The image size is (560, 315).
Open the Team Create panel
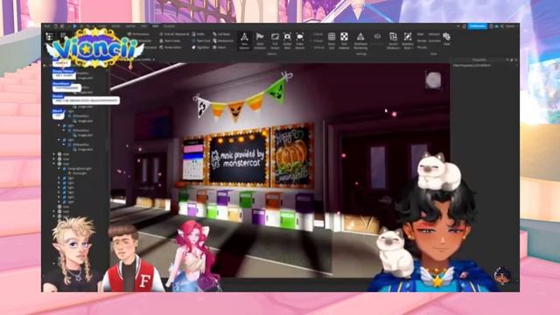(170, 41)
